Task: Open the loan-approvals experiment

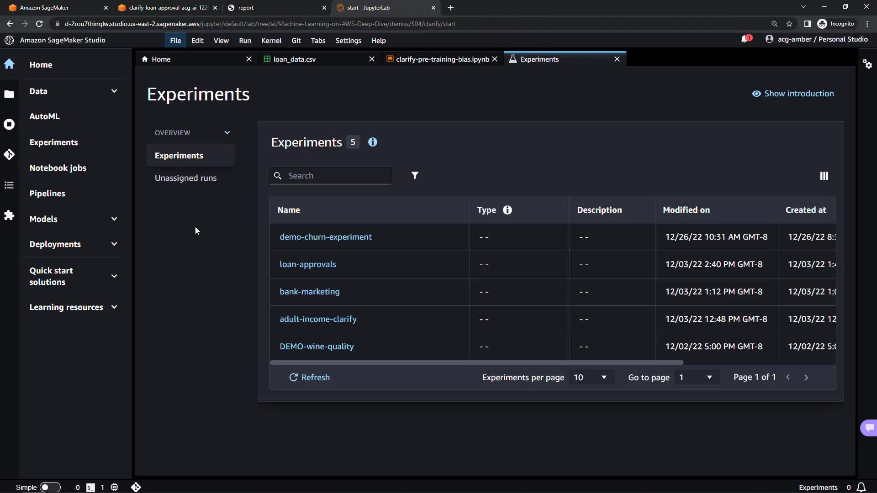Action: point(307,264)
